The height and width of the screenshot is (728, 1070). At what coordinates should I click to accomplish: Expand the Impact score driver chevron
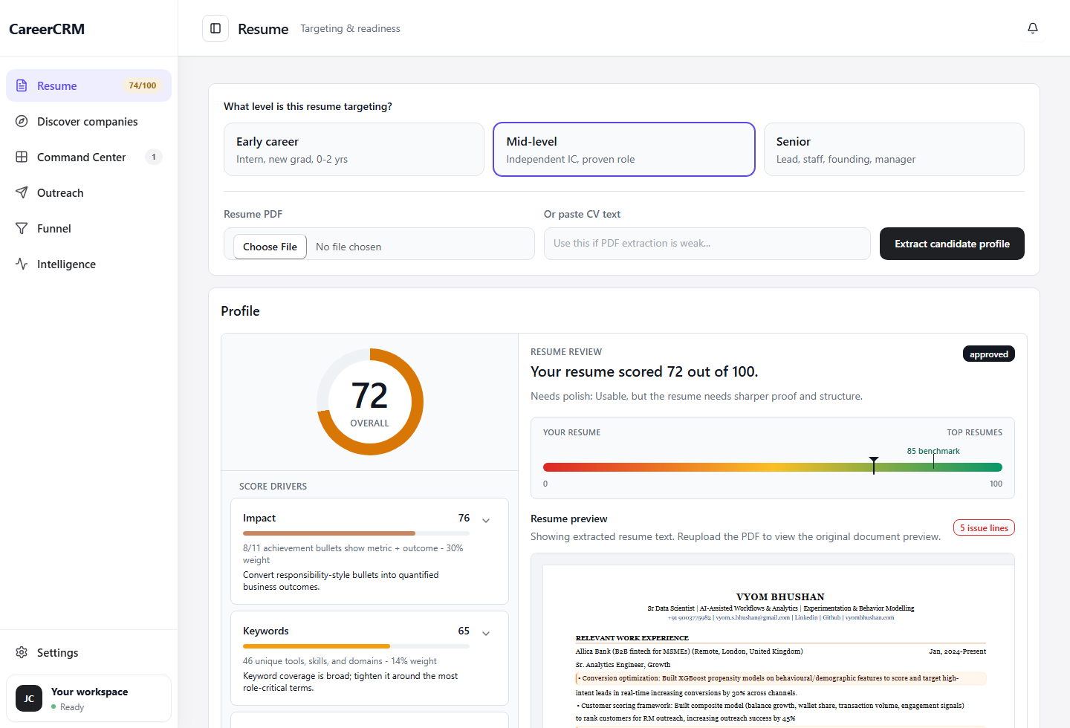[486, 521]
